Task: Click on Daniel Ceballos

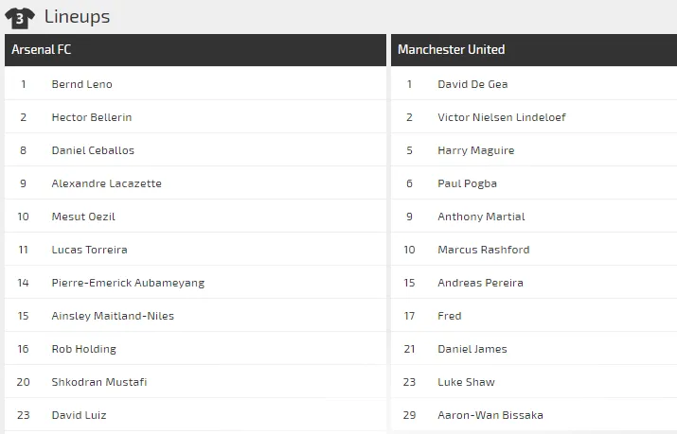Action: tap(93, 150)
